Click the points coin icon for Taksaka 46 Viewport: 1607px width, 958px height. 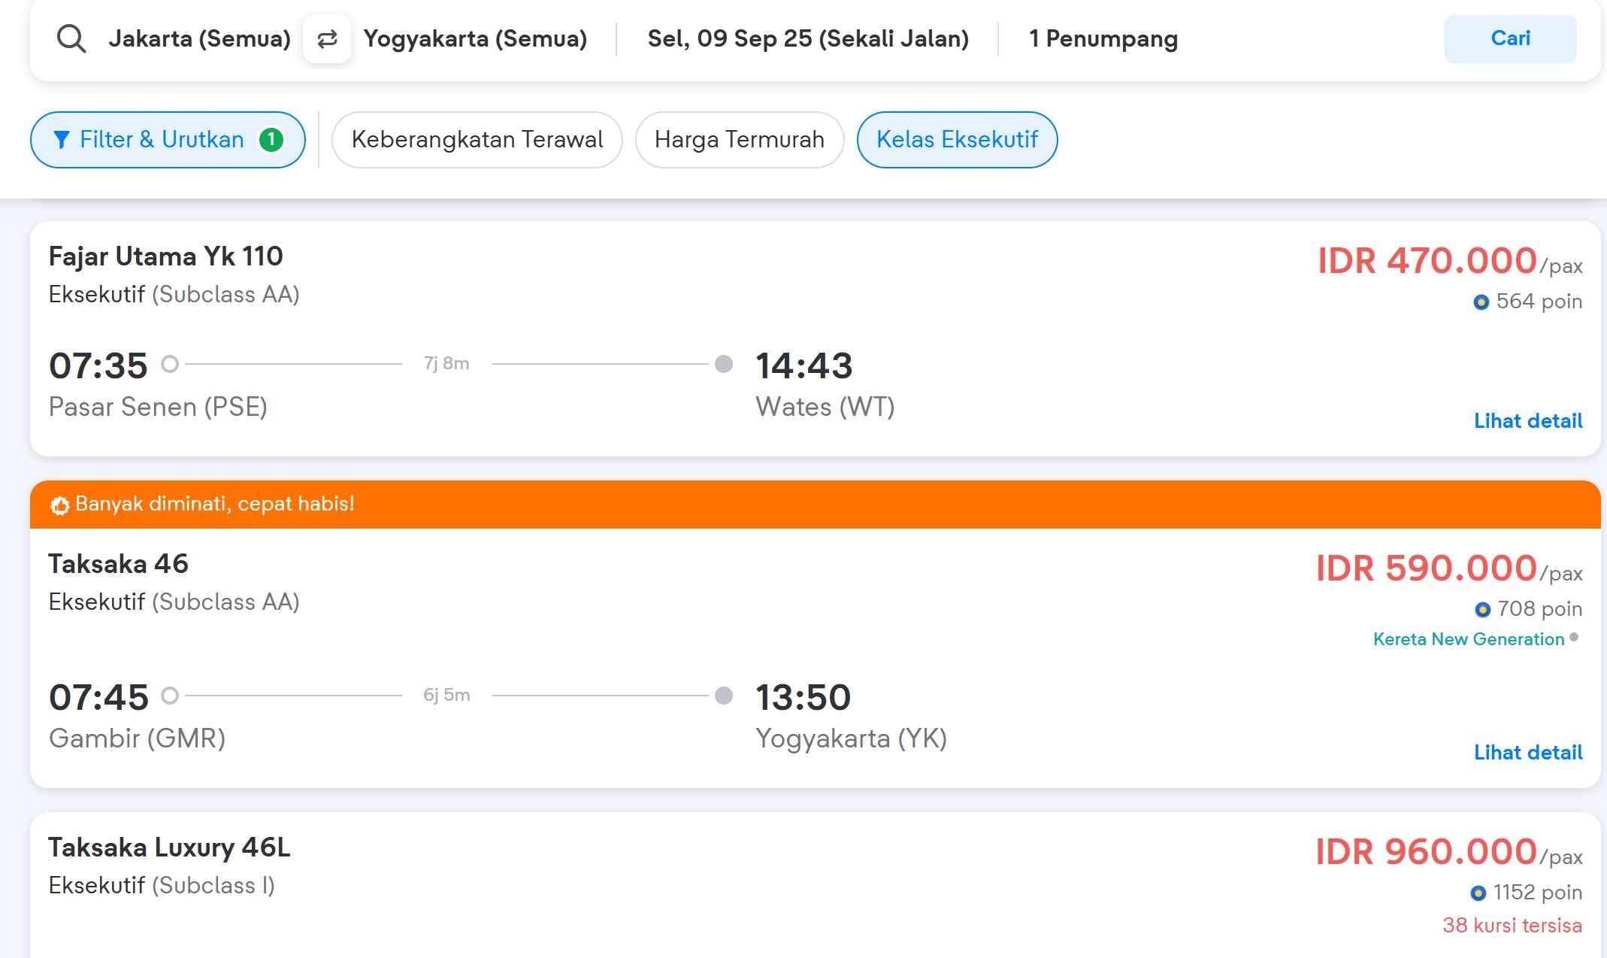tap(1482, 609)
